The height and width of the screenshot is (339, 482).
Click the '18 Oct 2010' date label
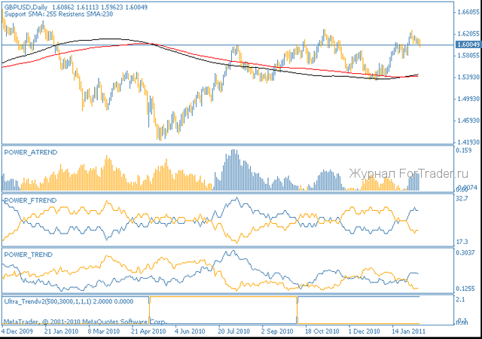[322, 331]
